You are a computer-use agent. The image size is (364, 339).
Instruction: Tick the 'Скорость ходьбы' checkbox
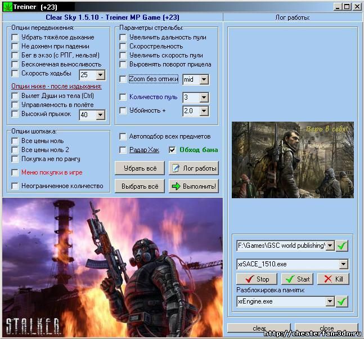tap(15, 73)
